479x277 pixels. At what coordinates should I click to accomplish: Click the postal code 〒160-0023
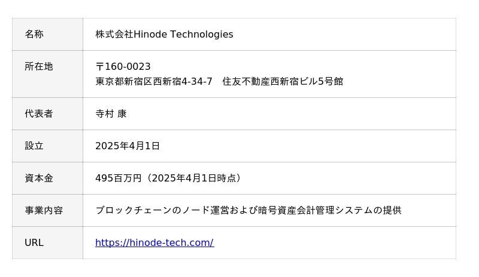click(123, 66)
